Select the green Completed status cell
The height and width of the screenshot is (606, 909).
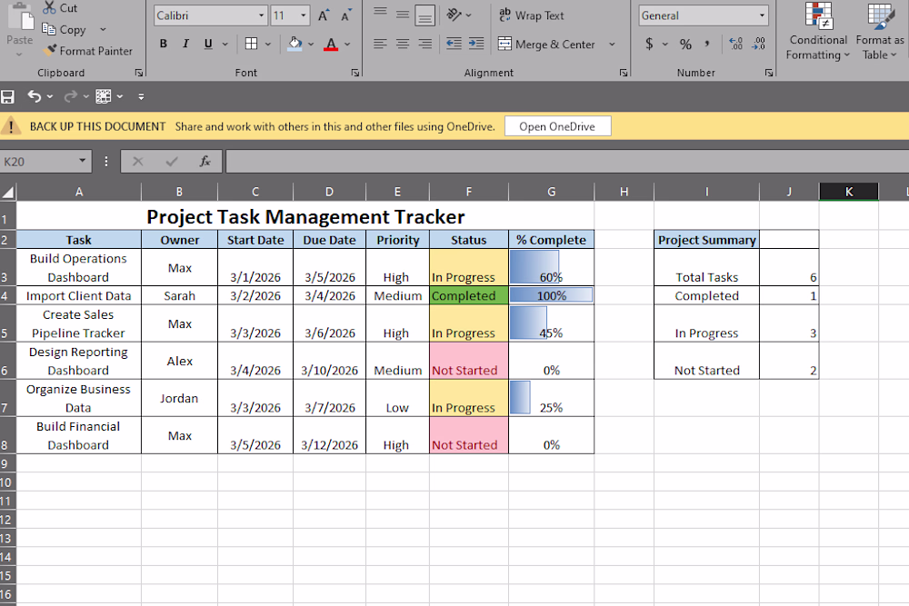(469, 295)
